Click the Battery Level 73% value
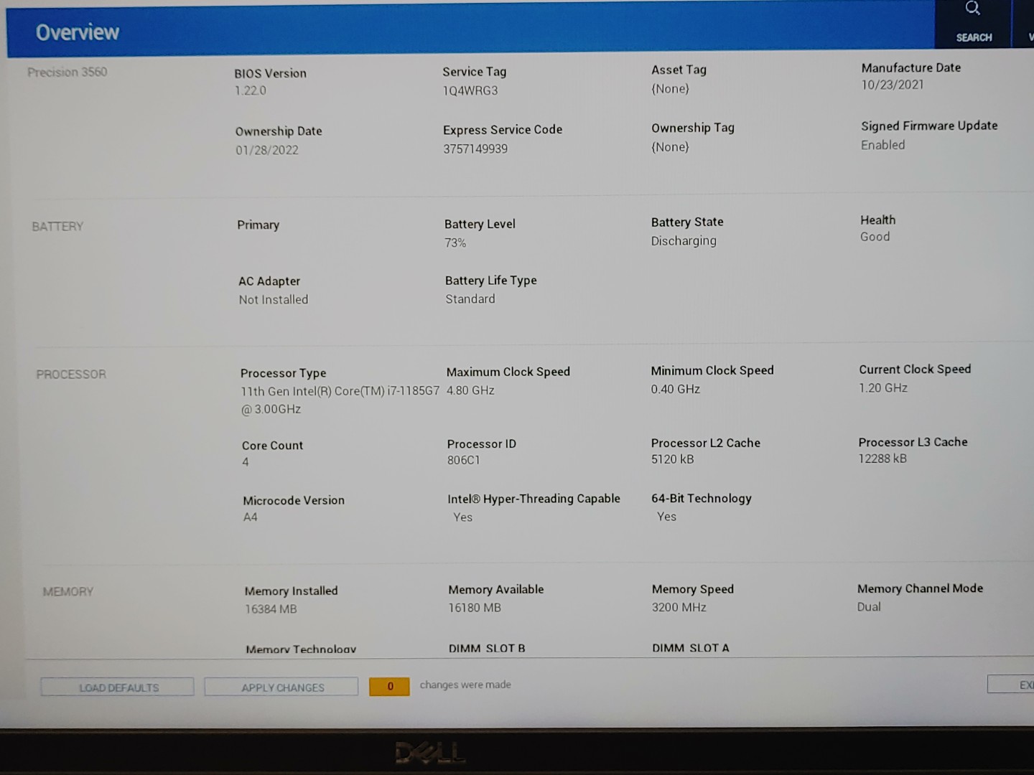The height and width of the screenshot is (775, 1034). point(455,243)
